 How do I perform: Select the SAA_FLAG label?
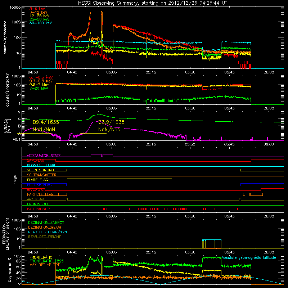point(35,190)
